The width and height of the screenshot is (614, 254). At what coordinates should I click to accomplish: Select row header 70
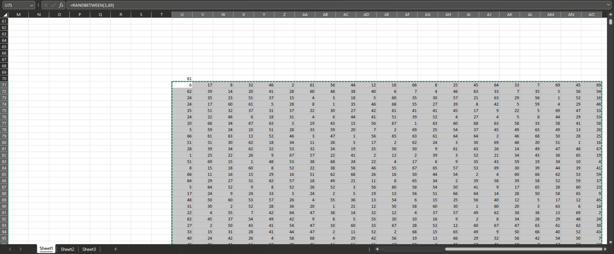[x=5, y=78]
